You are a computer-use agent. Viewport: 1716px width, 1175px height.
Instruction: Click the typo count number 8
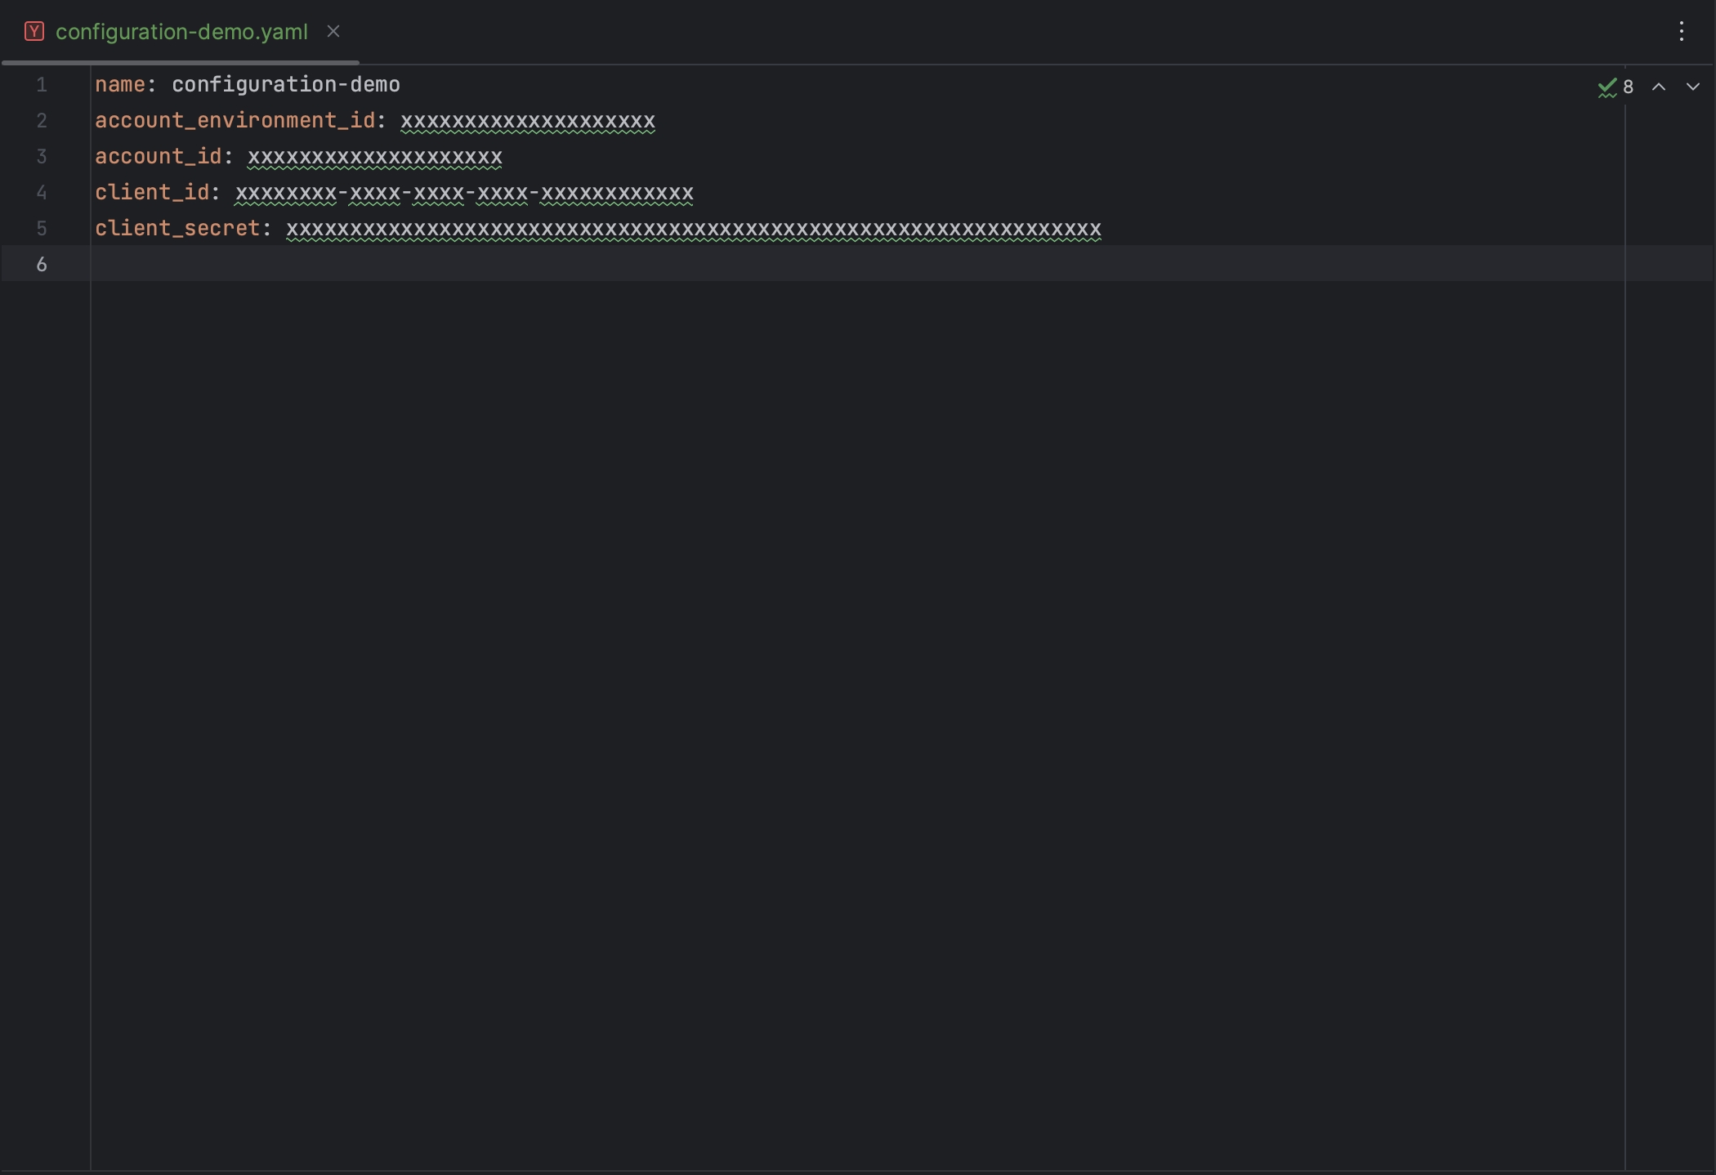[1628, 87]
